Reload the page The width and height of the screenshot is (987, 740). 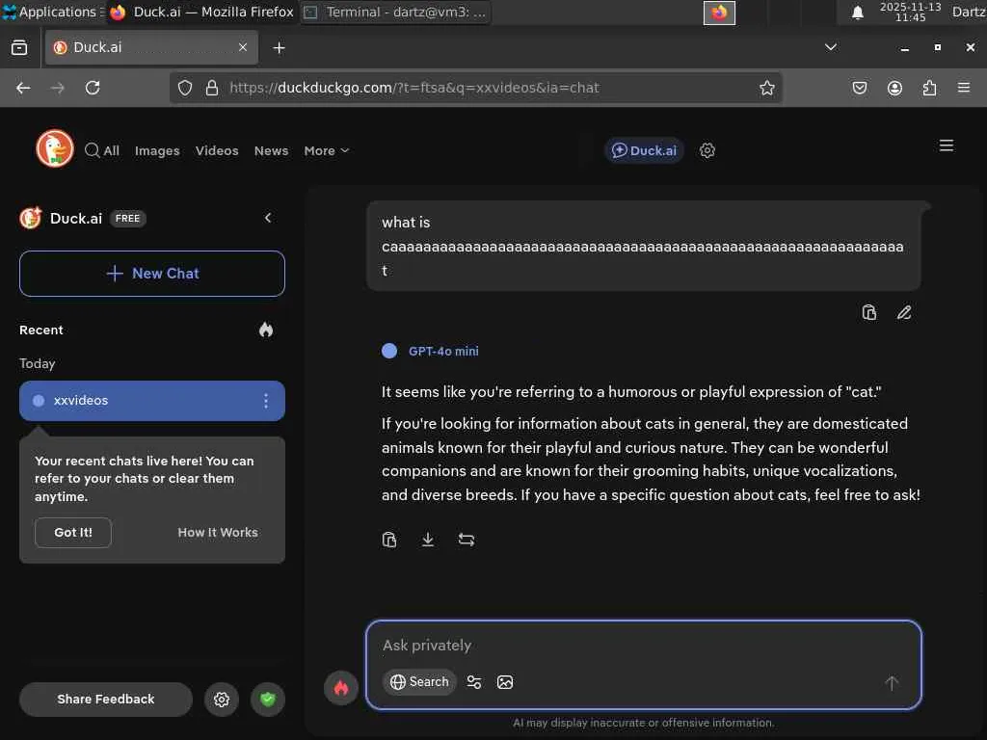click(x=93, y=88)
